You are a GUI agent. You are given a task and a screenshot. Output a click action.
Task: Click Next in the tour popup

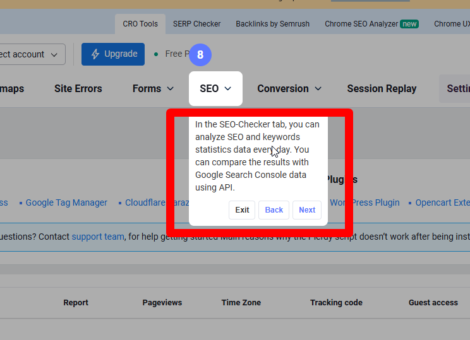307,210
